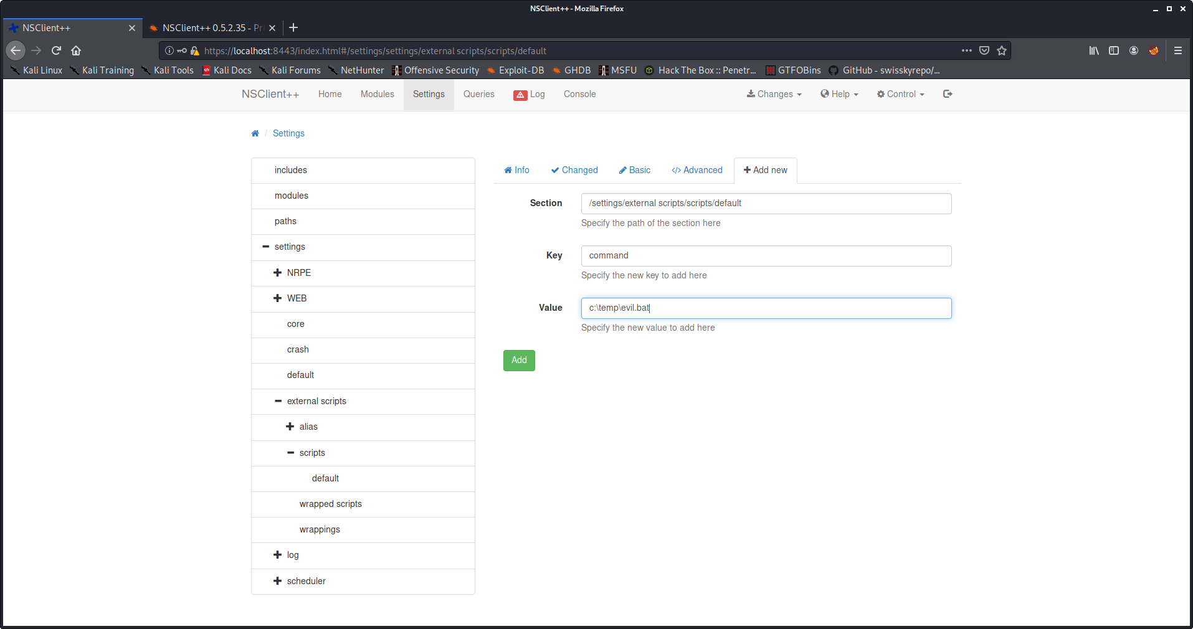Screen dimensions: 1193x629
Task: Switch to the Basic tab
Action: 635,170
